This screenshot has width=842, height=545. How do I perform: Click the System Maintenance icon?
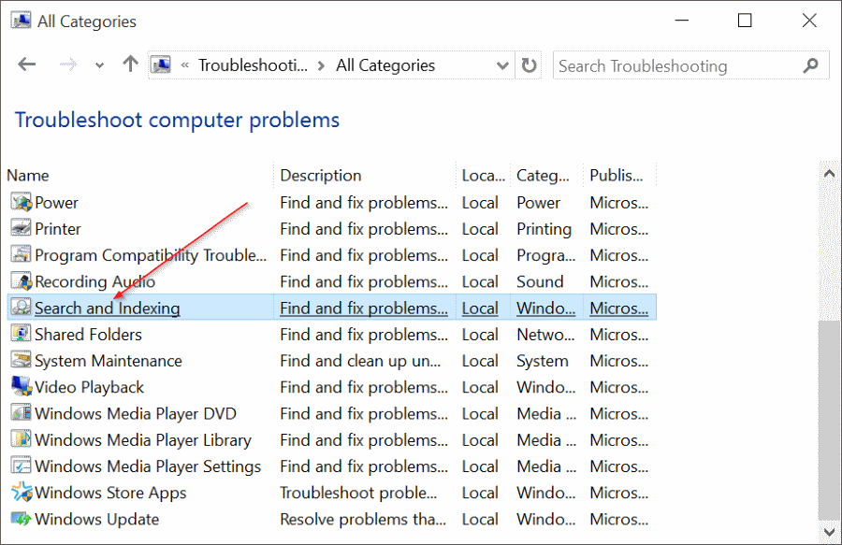22,360
